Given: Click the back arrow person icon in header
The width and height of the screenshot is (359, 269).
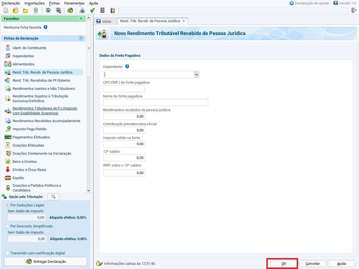Looking at the screenshot, I should click(103, 34).
